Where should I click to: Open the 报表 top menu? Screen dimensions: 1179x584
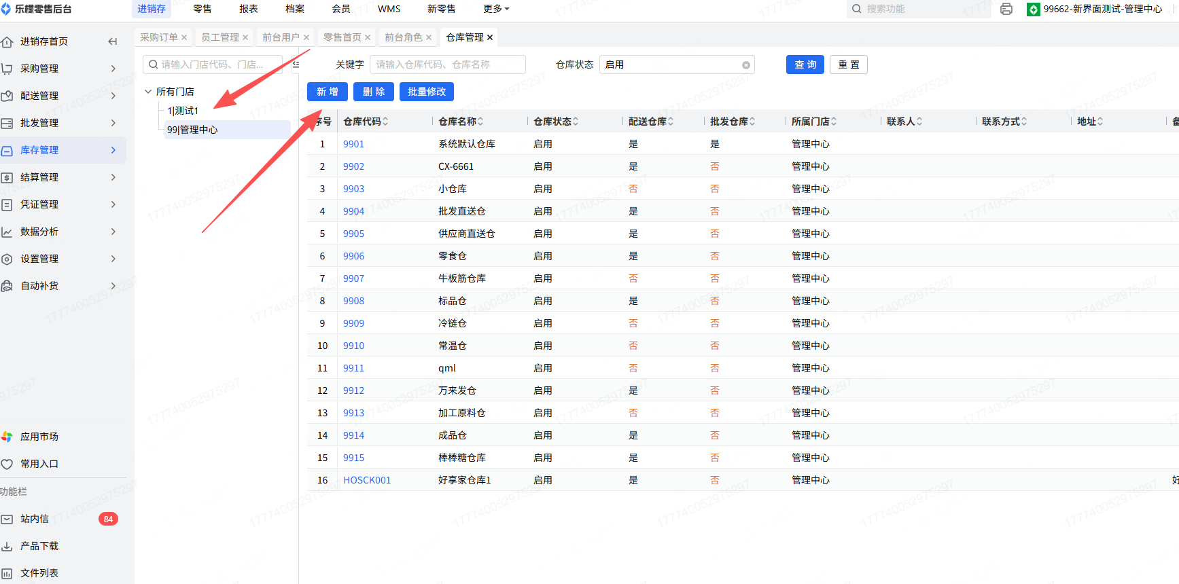[249, 9]
